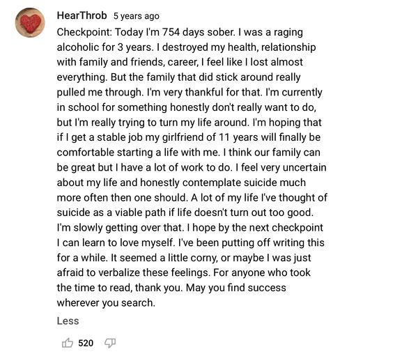Open the comment permalink "5 years ago"
Screen dimensions: 418x354
[136, 16]
